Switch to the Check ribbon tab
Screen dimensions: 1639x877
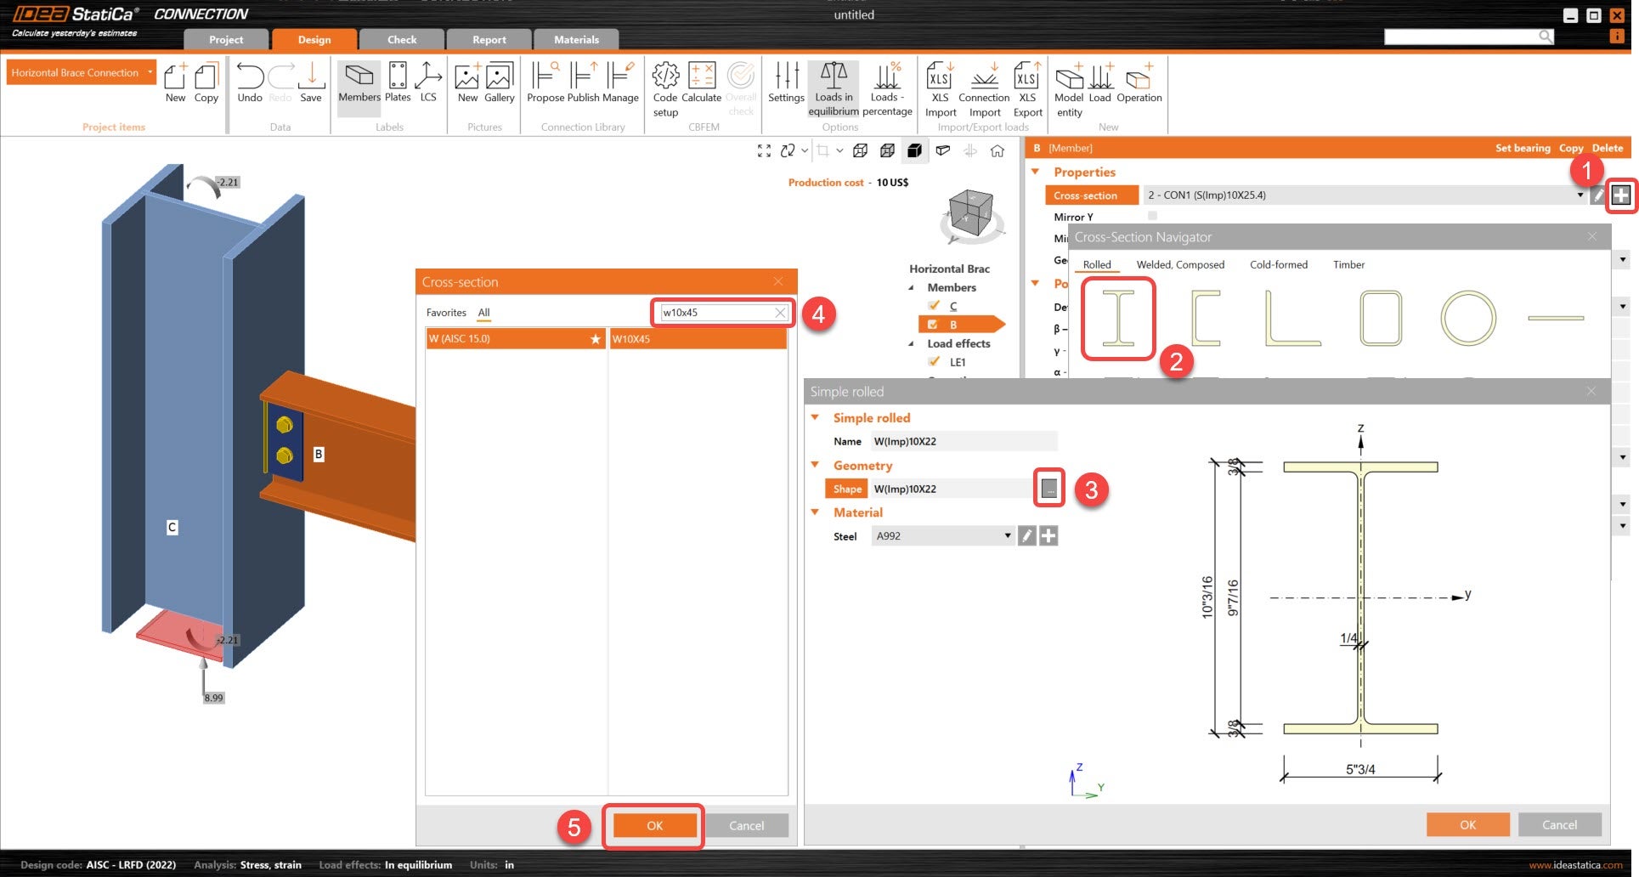tap(401, 39)
